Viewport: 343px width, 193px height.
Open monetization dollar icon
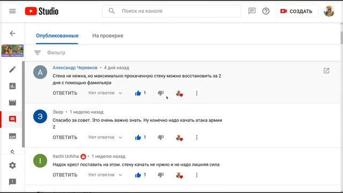tap(12, 152)
